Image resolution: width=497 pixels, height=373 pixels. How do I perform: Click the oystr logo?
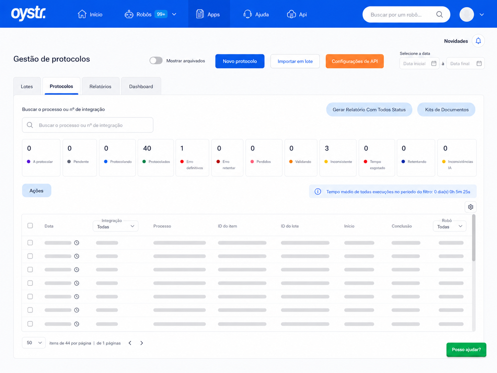pyautogui.click(x=28, y=14)
